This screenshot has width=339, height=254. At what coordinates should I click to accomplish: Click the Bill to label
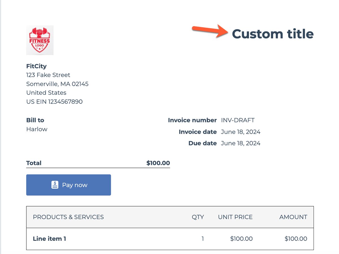coord(35,120)
